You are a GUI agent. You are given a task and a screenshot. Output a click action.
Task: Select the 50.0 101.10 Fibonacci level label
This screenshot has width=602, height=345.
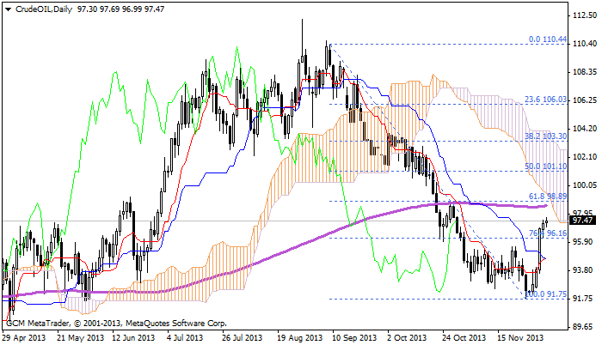click(544, 166)
